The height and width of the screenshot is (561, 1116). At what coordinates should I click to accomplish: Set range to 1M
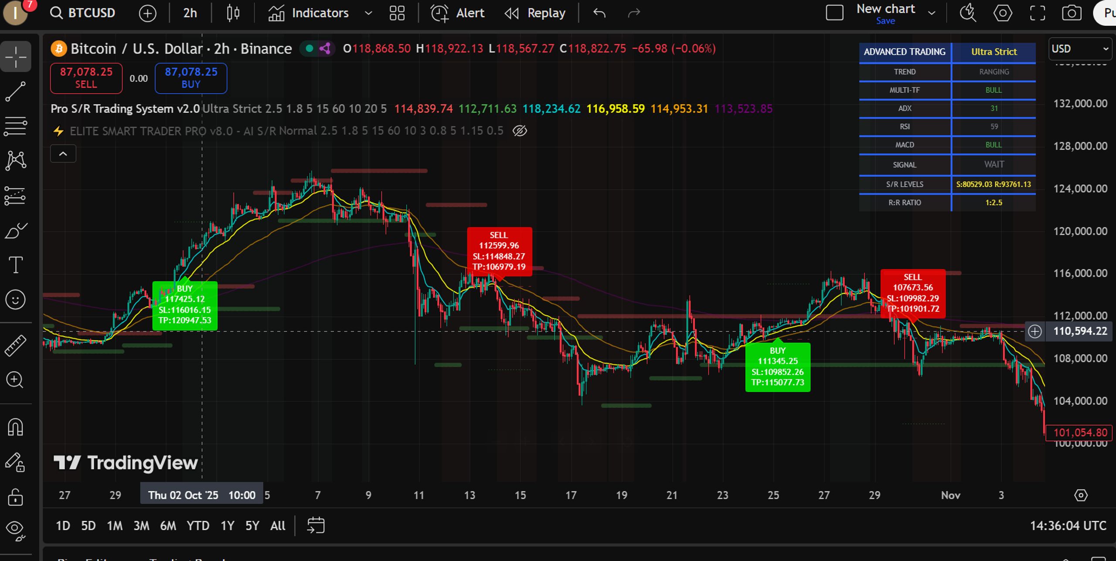point(115,526)
